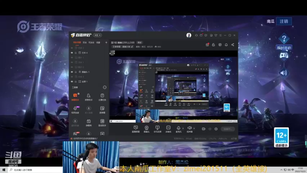
Task: Open the 虚拟形象 download tool
Action: click(x=75, y=123)
